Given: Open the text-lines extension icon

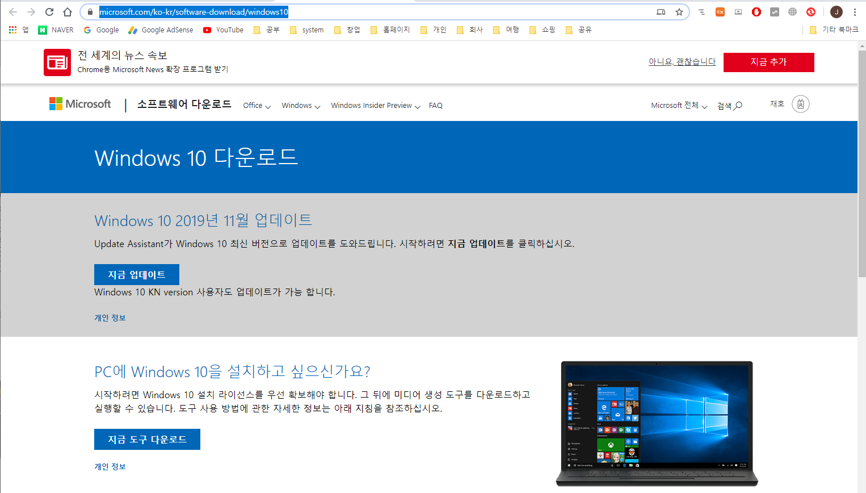Looking at the screenshot, I should tap(702, 12).
